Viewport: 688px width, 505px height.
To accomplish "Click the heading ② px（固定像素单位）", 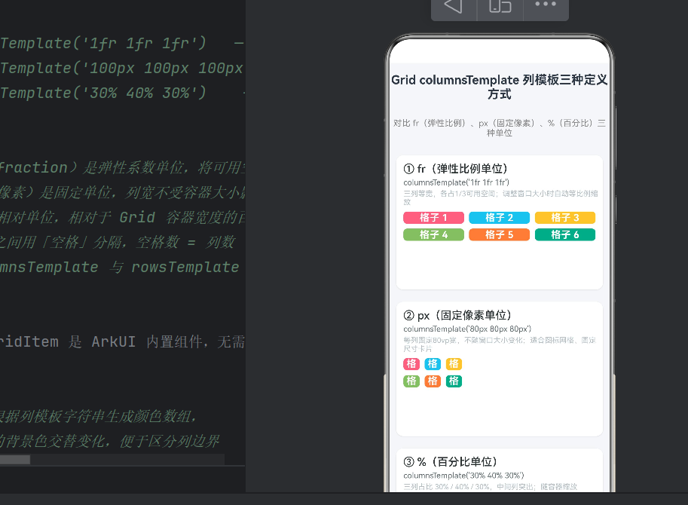I will (457, 315).
